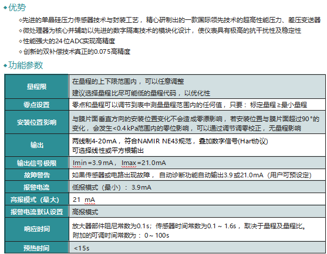Select the 零点设置 header cell
327x254 pixels.
point(37,105)
